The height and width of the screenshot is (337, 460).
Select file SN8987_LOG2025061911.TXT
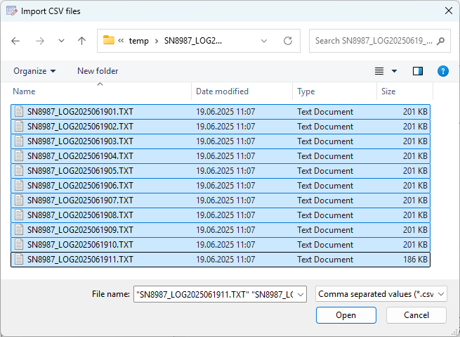pyautogui.click(x=221, y=260)
